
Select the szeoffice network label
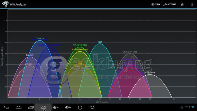150,72
